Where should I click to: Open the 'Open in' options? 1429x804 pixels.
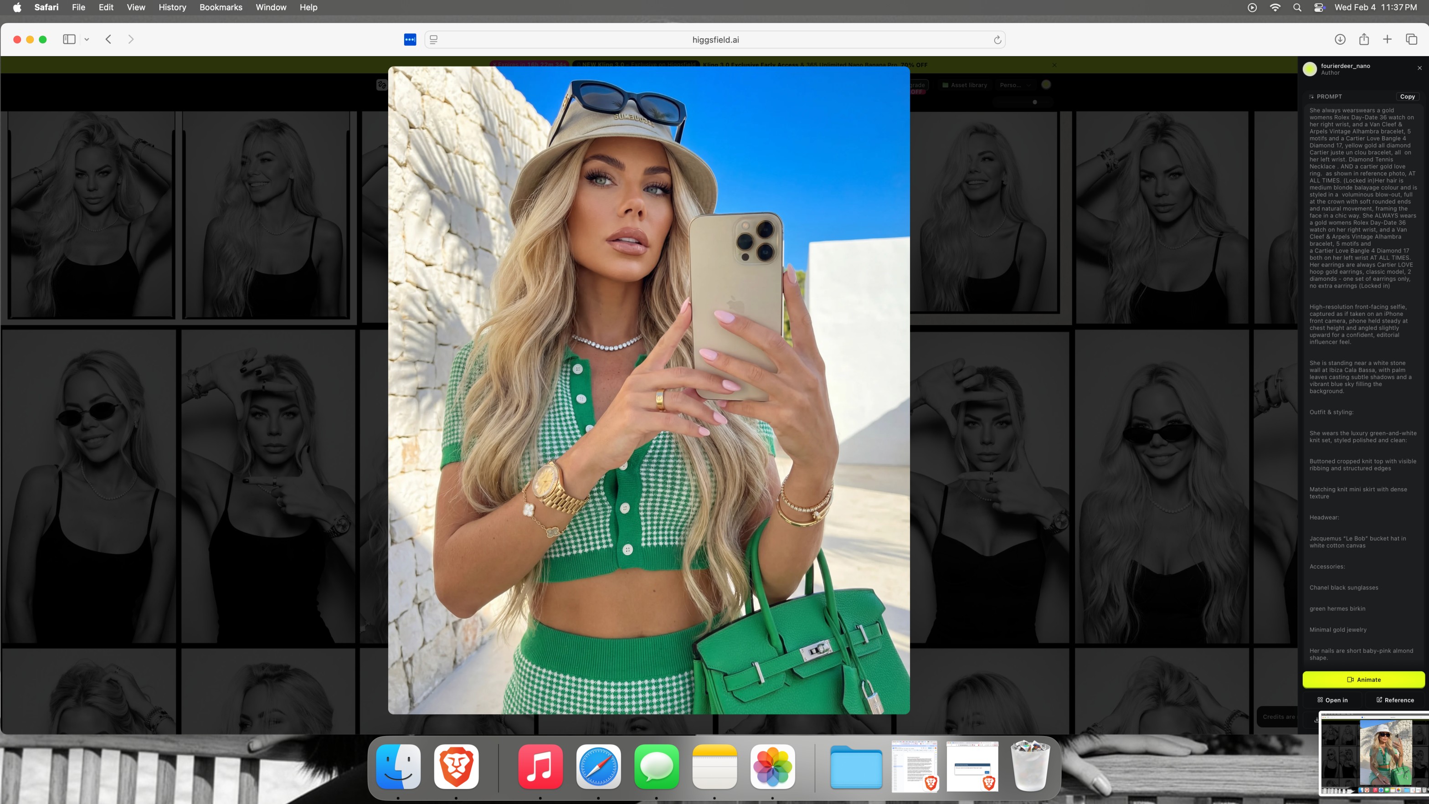click(1332, 700)
